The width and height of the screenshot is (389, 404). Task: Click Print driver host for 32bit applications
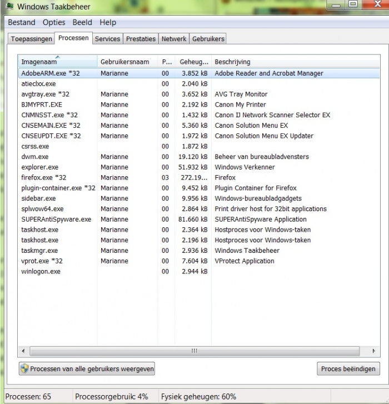[271, 209]
